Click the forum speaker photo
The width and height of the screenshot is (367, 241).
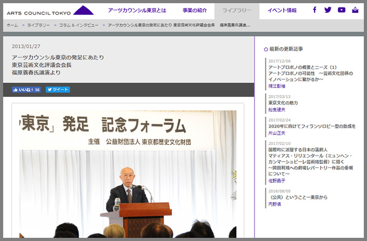point(128,173)
